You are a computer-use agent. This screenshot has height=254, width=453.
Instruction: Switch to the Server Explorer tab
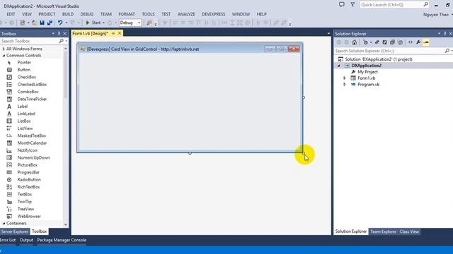14,231
